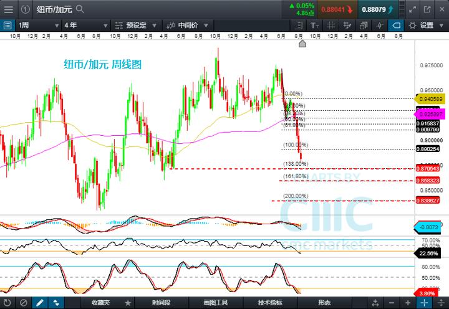
Task: Click the refresh icon in bottom toolbar
Action: 7,302
